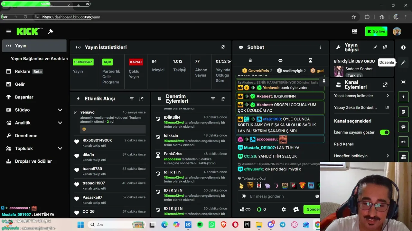Click the Windows taskbar search box
Image resolution: width=412 pixels, height=231 pixels.
117,225
